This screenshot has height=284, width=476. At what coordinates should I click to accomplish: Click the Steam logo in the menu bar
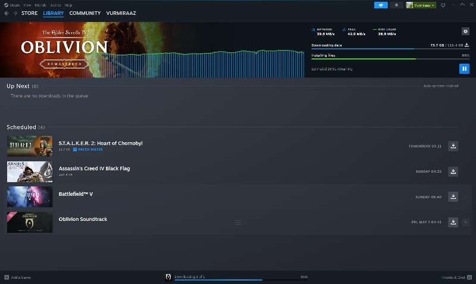6,5
